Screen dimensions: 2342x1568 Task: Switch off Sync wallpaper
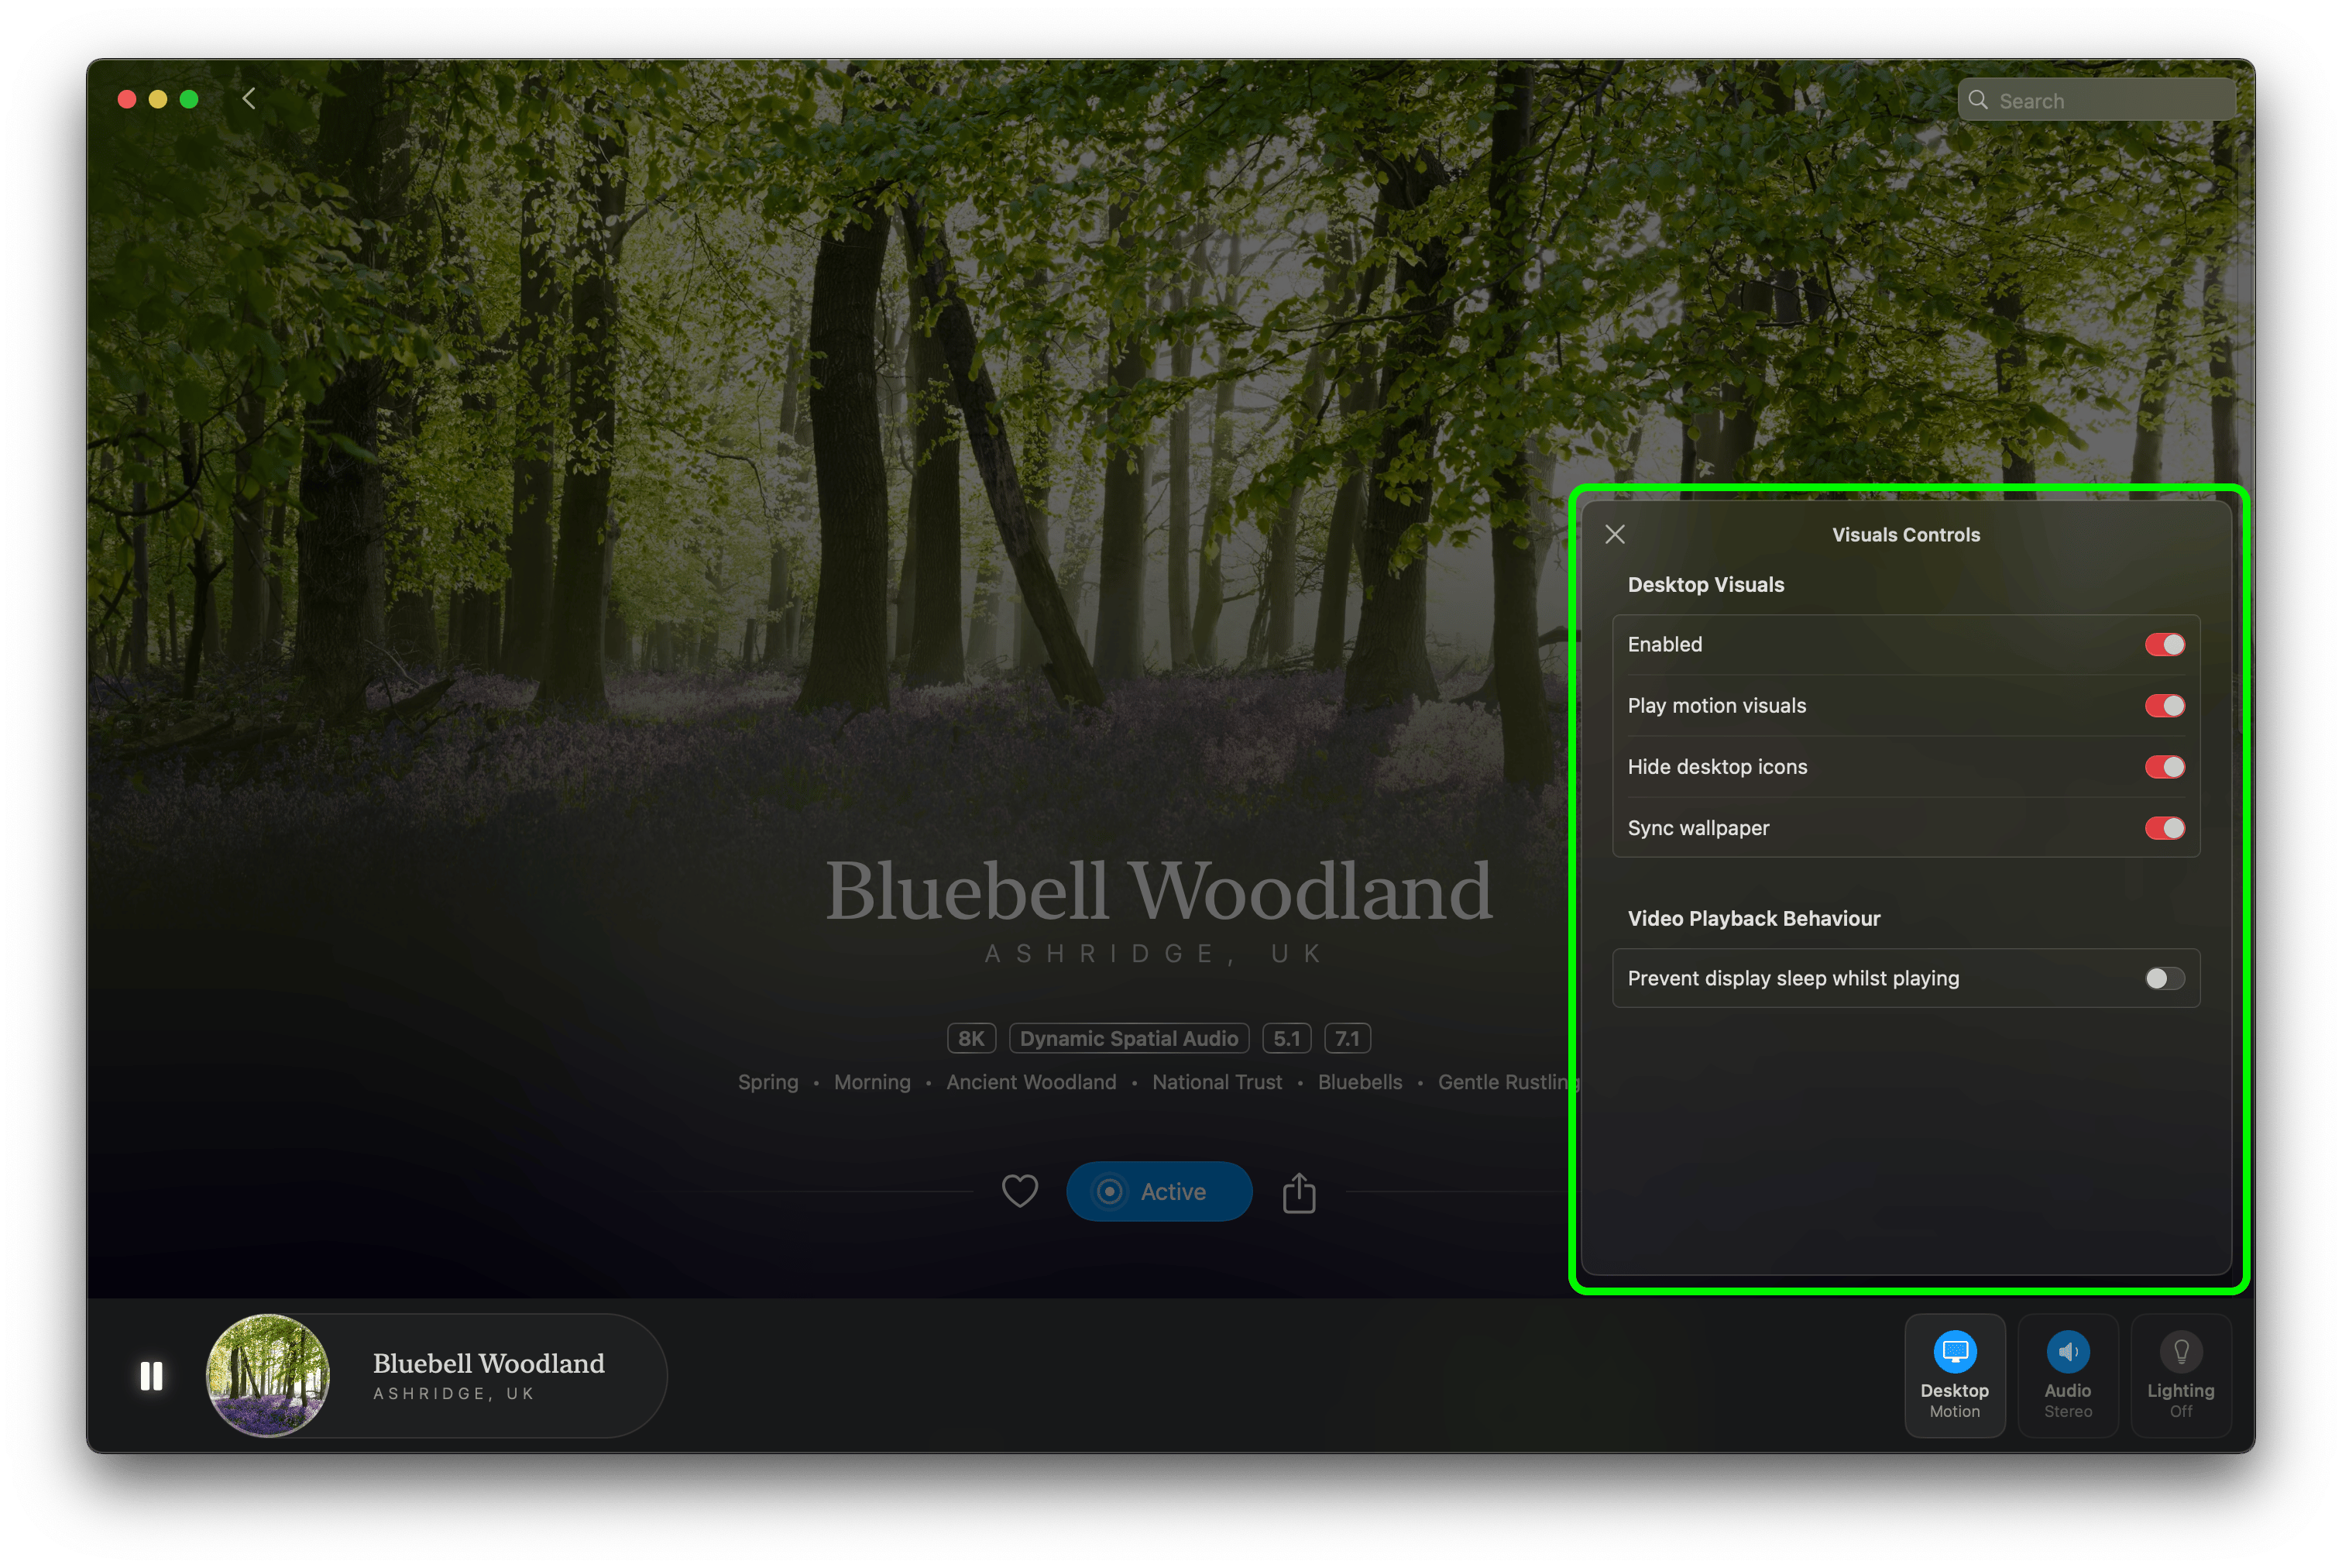[2164, 828]
